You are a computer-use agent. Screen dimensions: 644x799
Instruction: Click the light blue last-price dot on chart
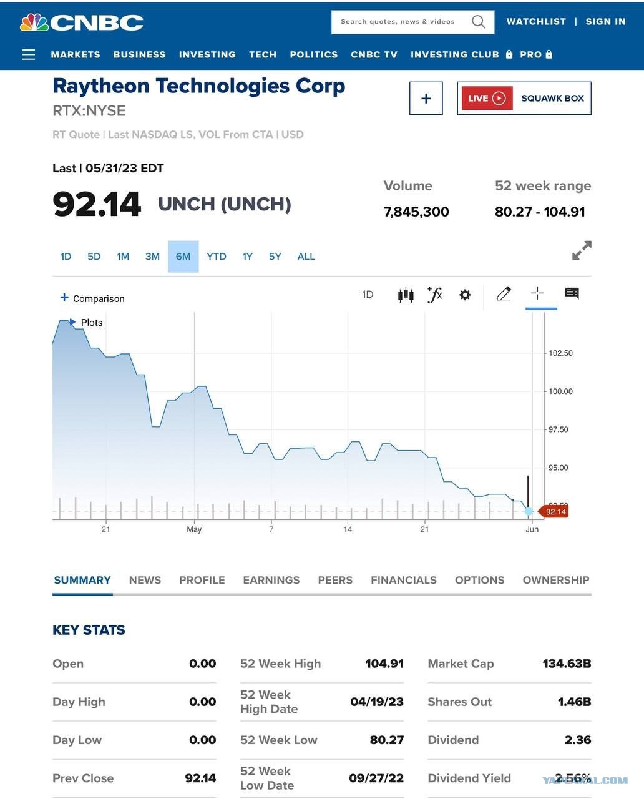[x=529, y=511]
